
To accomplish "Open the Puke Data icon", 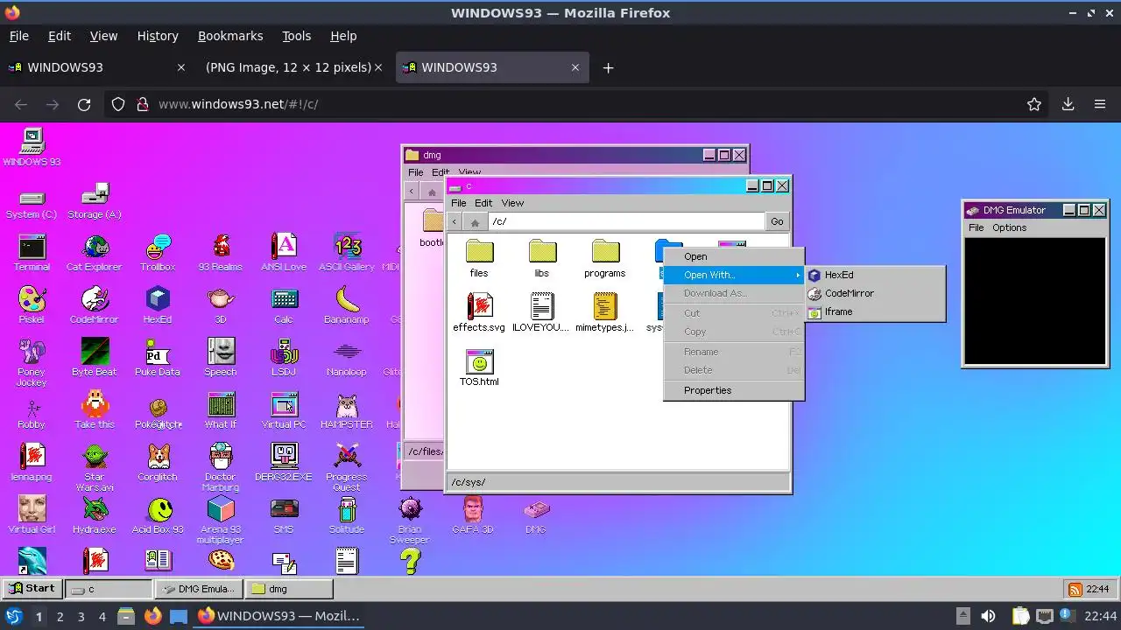I will [x=158, y=358].
